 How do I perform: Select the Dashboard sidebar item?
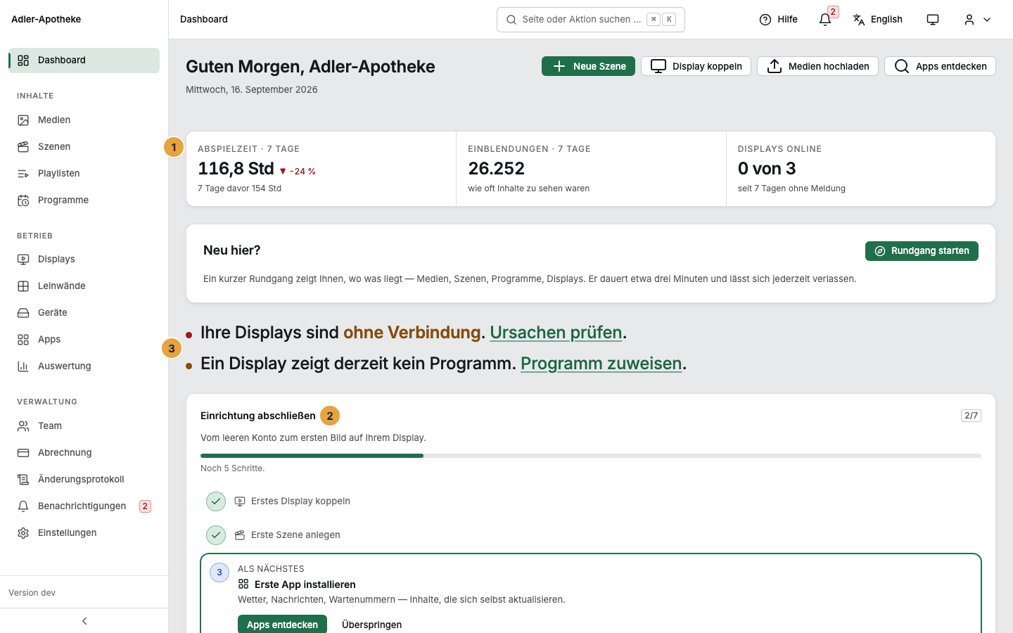84,60
